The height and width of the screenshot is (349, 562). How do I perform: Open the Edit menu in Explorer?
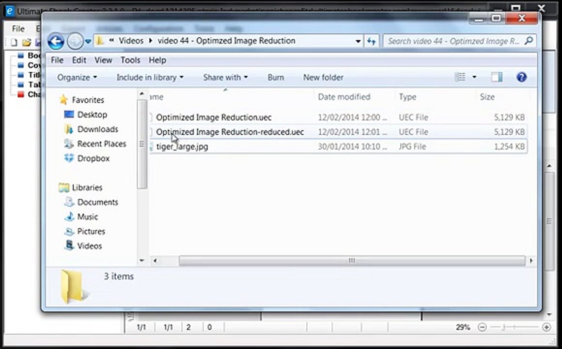pos(79,60)
